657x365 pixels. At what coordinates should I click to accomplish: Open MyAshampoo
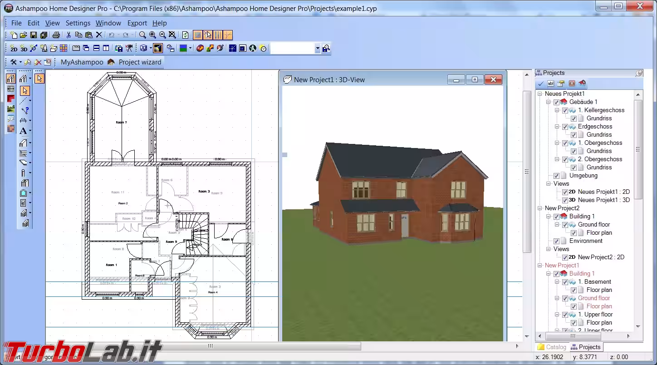pyautogui.click(x=82, y=62)
